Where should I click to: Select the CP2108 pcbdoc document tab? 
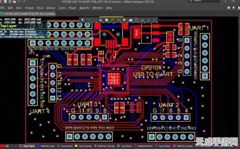[x=28, y=14]
